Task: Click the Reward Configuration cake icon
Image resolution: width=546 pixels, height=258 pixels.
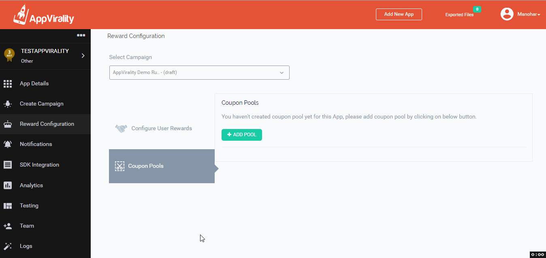Action: pos(8,124)
